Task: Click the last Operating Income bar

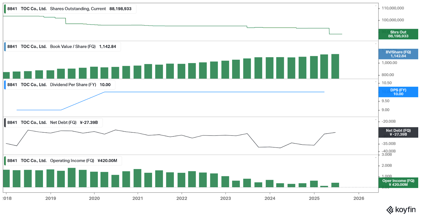Action: 335,185
